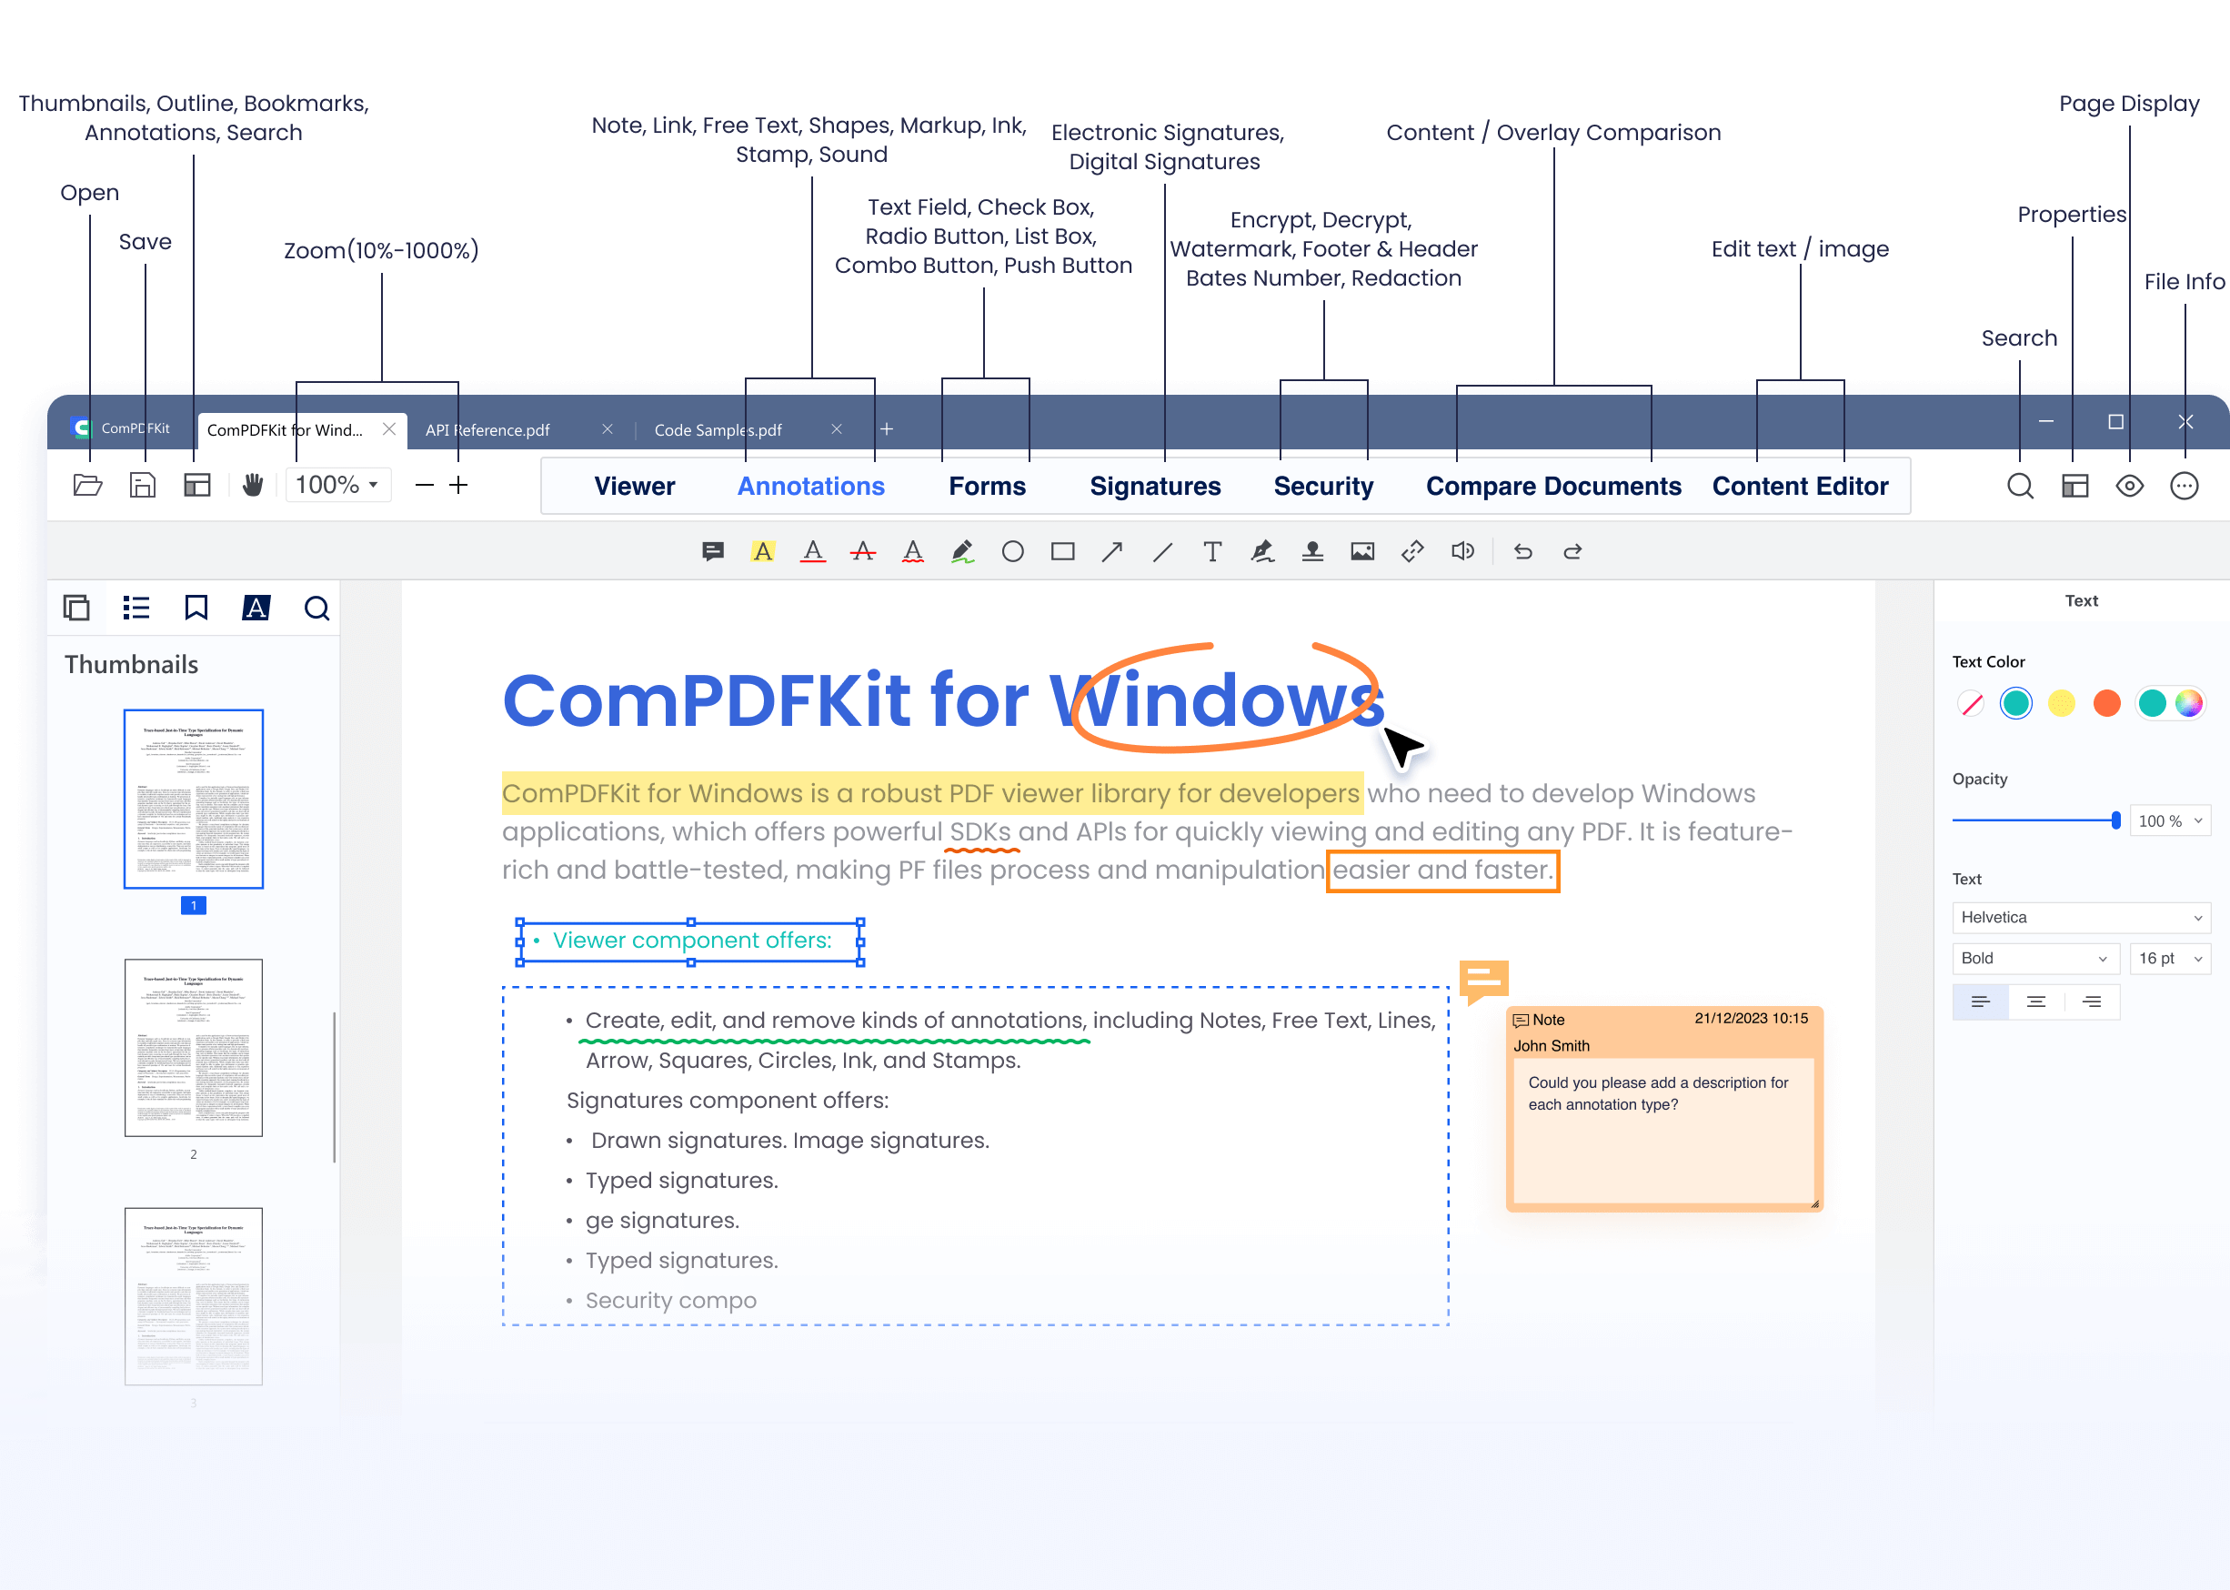Viewport: 2230px width, 1590px height.
Task: Toggle the Properties panel icon
Action: pyautogui.click(x=2074, y=486)
